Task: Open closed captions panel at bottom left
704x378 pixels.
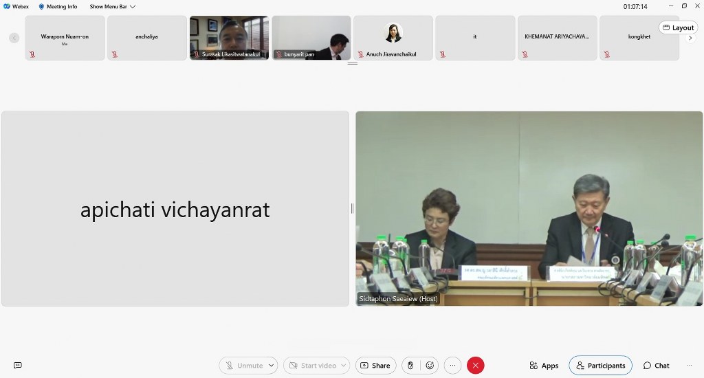Action: (x=18, y=366)
